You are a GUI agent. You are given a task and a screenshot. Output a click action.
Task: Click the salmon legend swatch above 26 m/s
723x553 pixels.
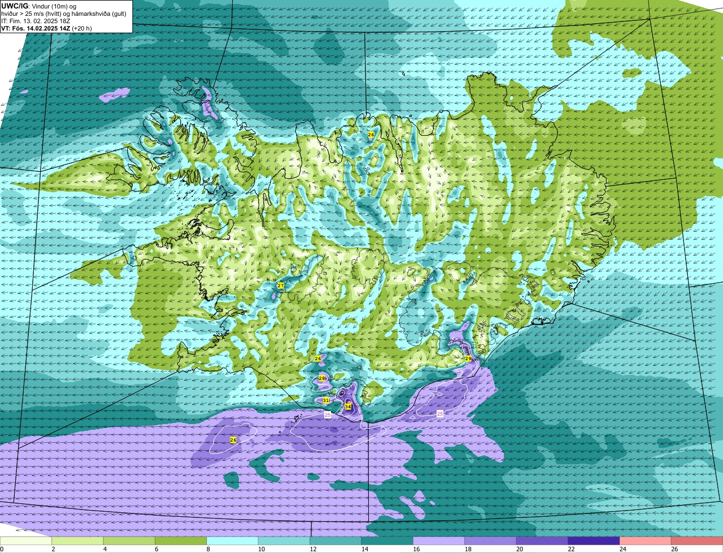pos(697,541)
